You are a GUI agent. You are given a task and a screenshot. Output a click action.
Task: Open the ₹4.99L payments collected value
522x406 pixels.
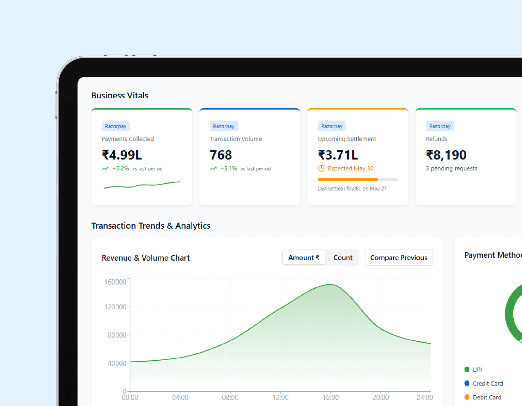(122, 155)
